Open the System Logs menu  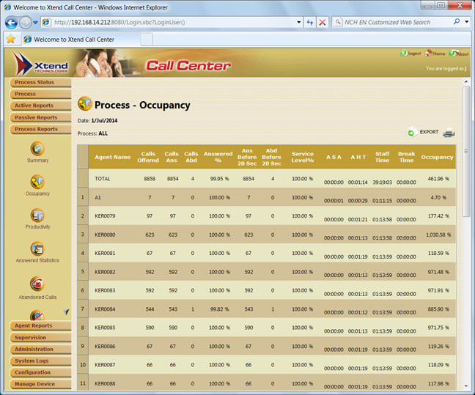pos(40,361)
